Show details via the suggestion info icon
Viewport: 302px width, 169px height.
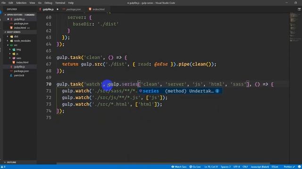click(217, 91)
